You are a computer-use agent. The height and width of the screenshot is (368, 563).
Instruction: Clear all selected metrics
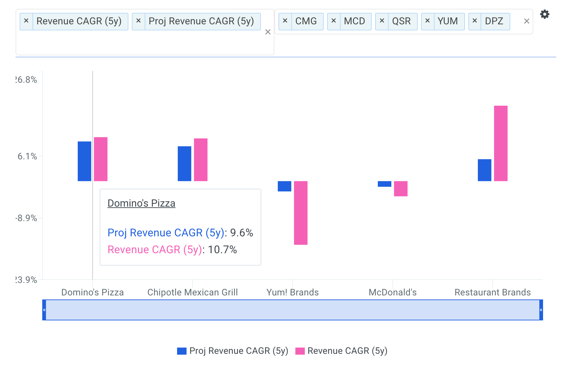coord(268,32)
